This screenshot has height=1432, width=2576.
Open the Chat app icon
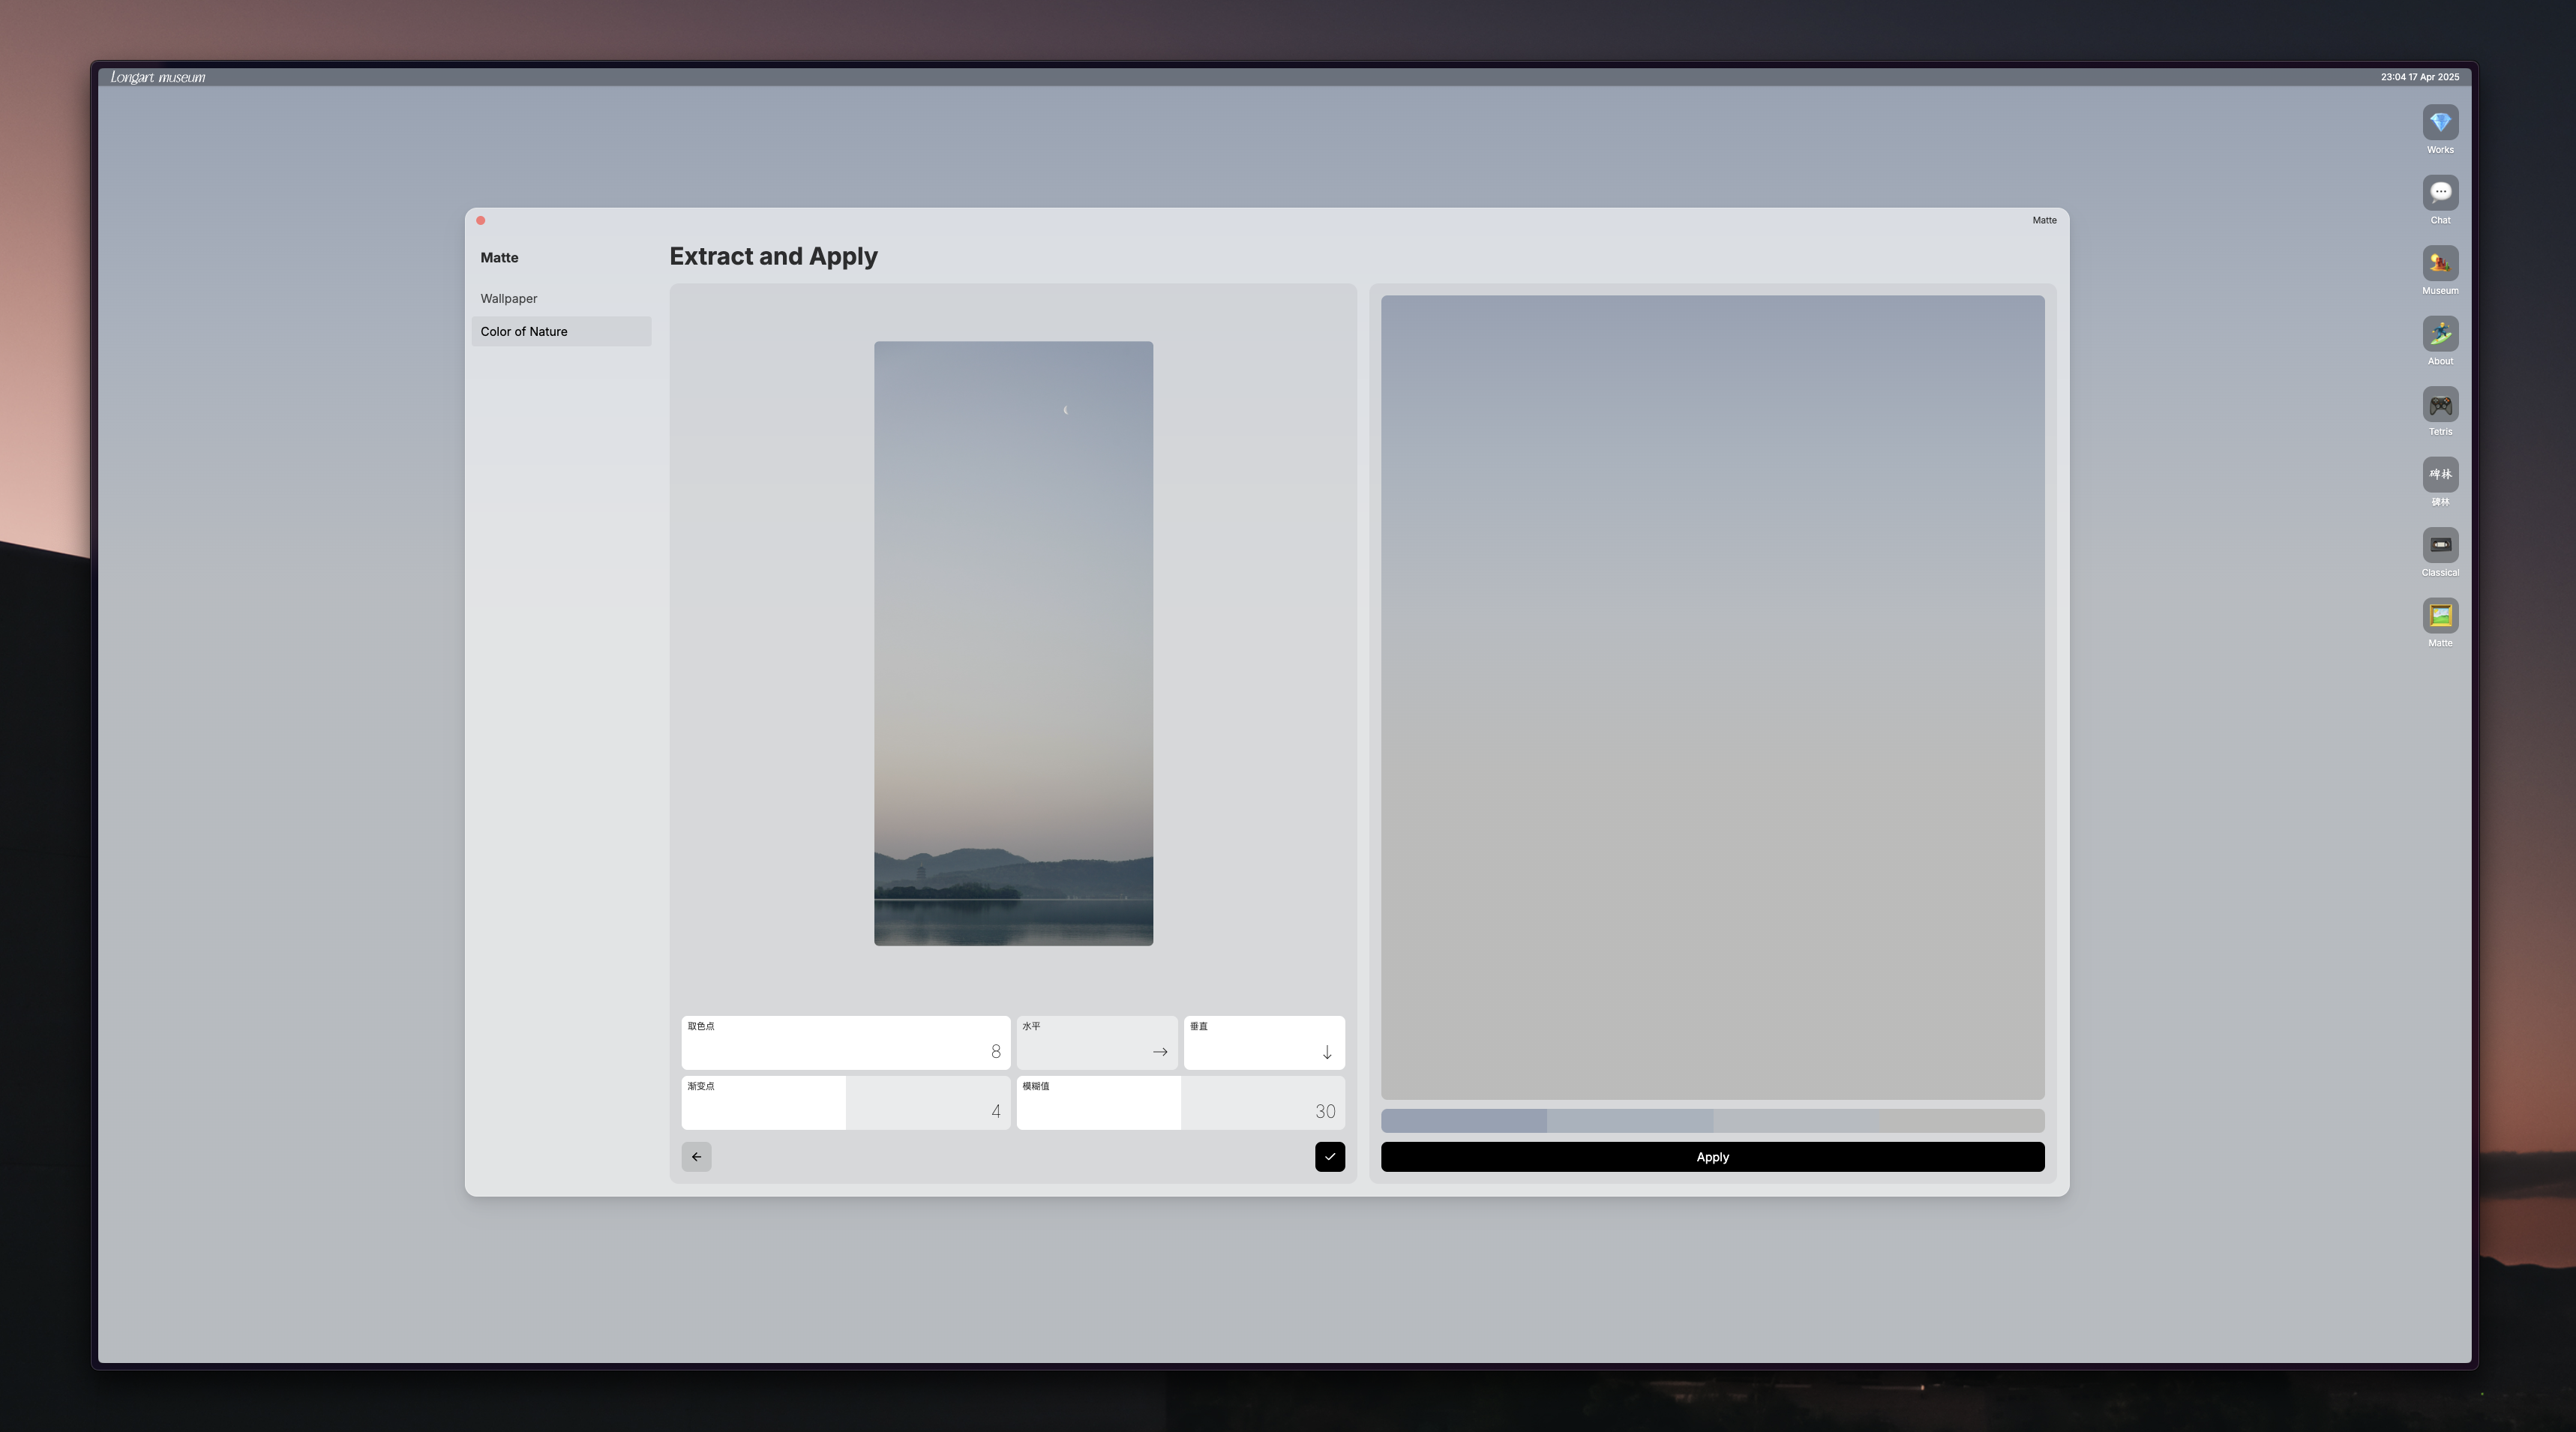(2440, 193)
